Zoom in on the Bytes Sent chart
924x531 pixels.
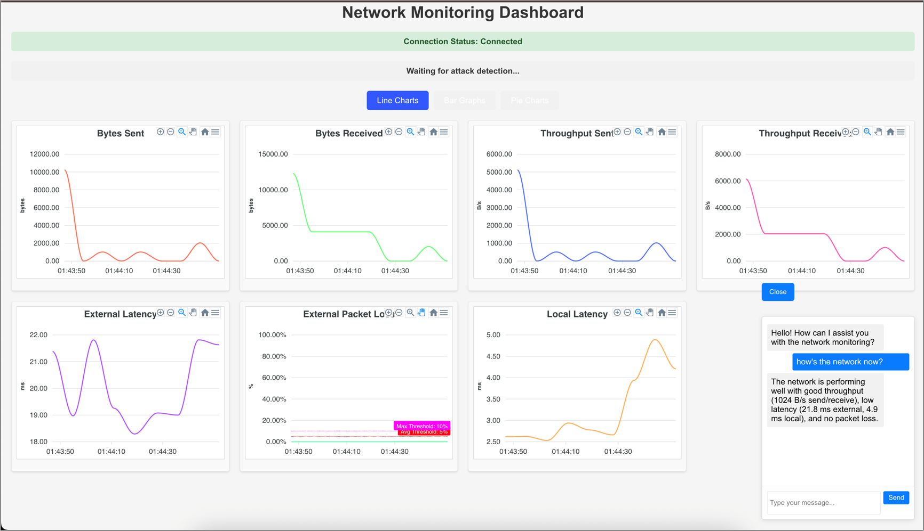pyautogui.click(x=160, y=132)
